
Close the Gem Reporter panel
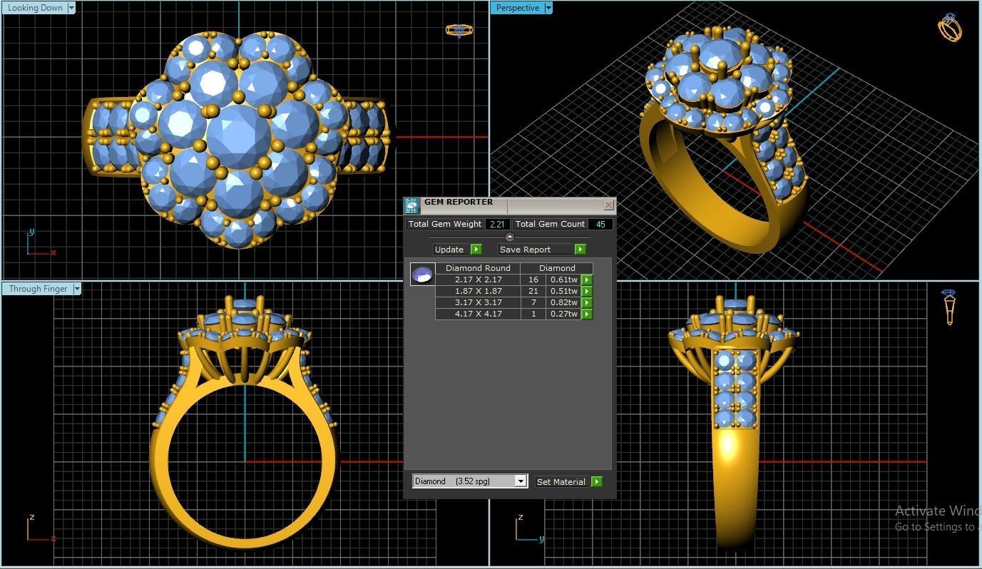pyautogui.click(x=608, y=205)
